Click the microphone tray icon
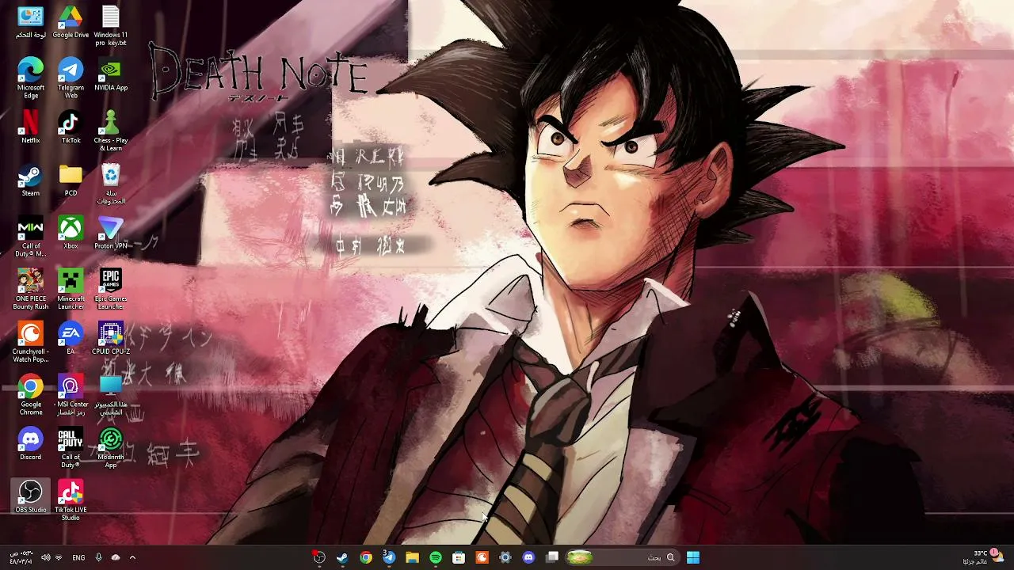1014x570 pixels. tap(98, 557)
